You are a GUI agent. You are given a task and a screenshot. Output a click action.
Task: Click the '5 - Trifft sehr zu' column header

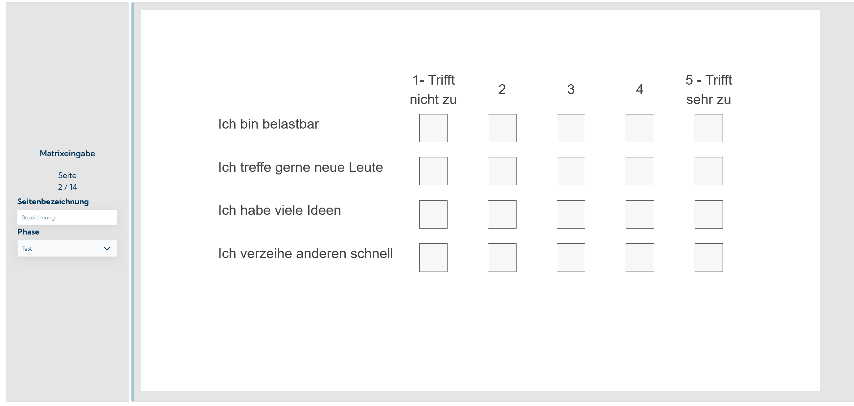(708, 89)
